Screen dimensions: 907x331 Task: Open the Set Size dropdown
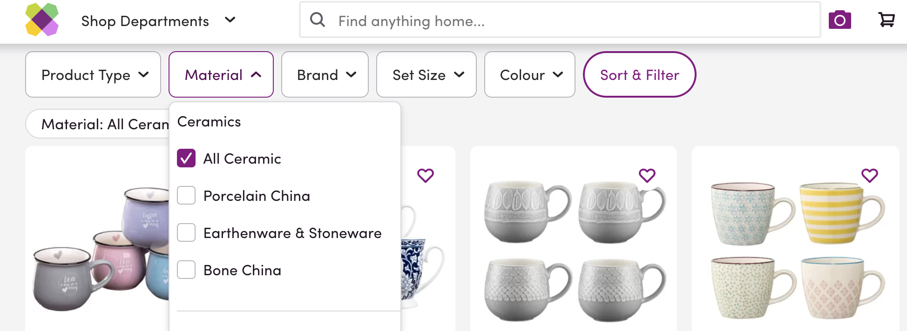pos(426,75)
